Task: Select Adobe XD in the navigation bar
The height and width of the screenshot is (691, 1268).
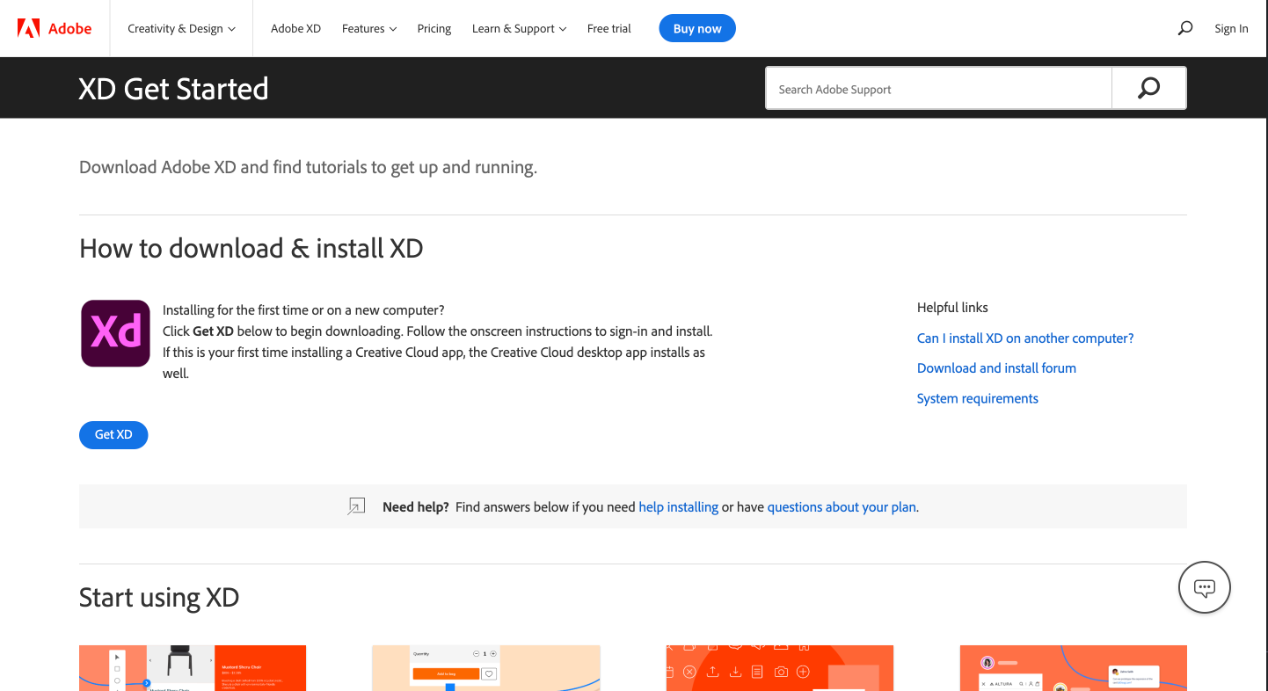Action: (x=295, y=27)
